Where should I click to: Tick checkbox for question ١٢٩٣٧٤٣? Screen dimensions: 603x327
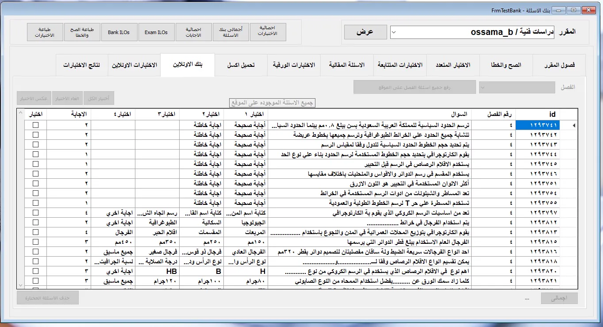36,144
